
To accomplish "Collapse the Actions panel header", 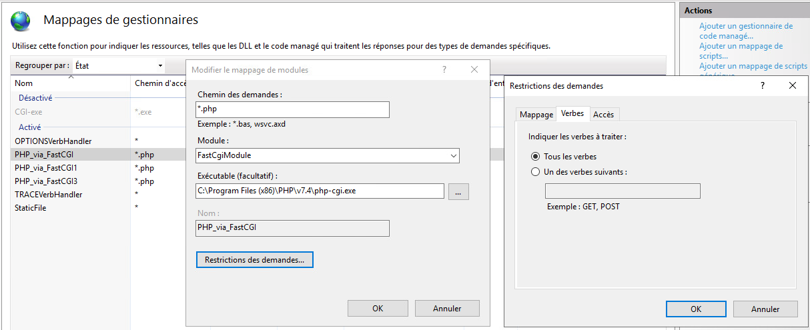I will point(743,11).
